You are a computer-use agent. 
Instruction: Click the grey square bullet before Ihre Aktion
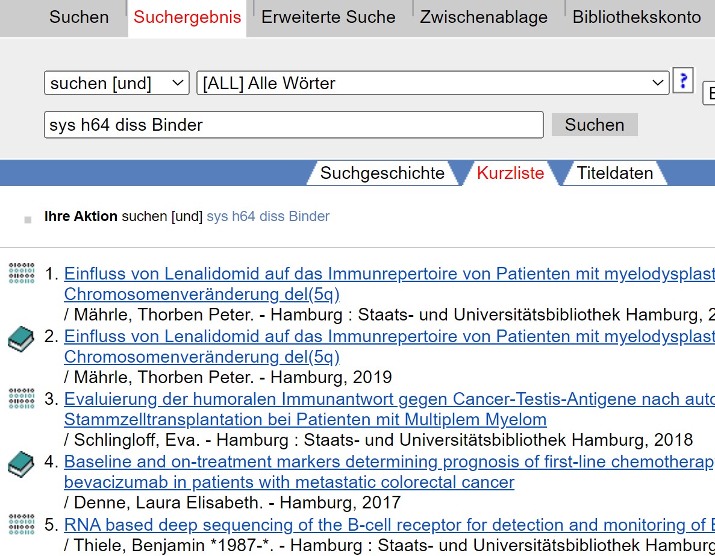point(28,220)
